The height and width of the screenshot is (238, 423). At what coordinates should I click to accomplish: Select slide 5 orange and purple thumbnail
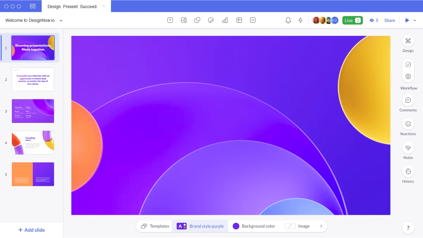pos(33,174)
